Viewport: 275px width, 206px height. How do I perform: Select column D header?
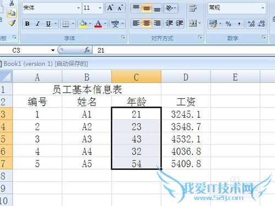[x=186, y=77]
